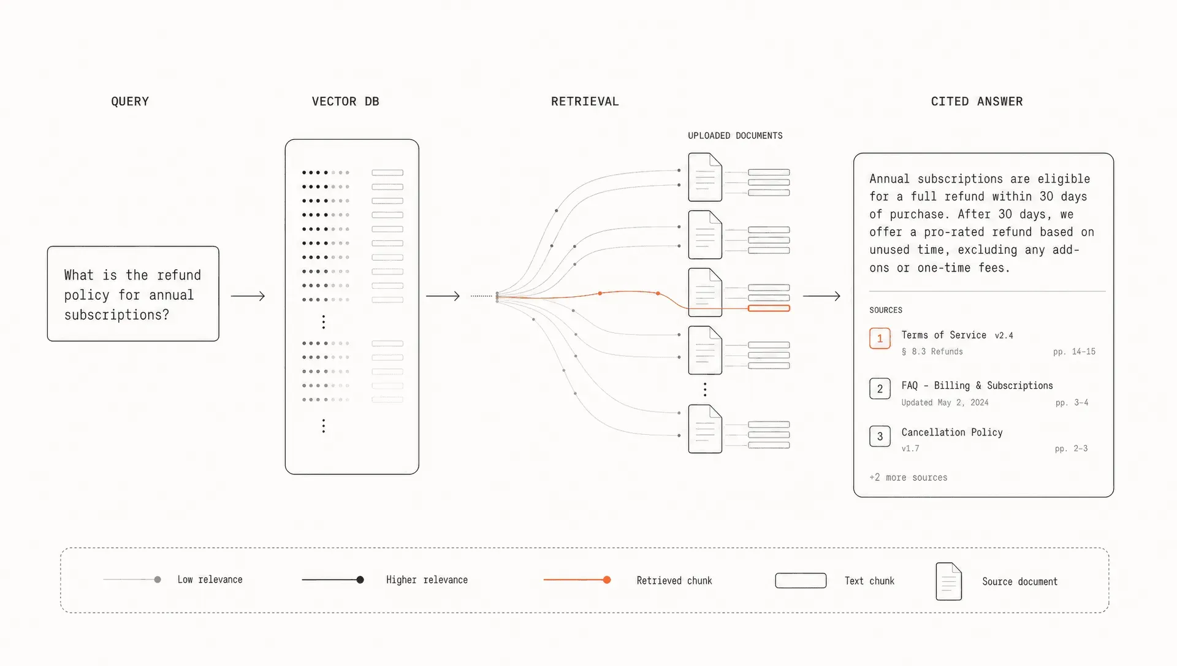Click the arrow between Vector DB and retrieval

[x=443, y=296]
